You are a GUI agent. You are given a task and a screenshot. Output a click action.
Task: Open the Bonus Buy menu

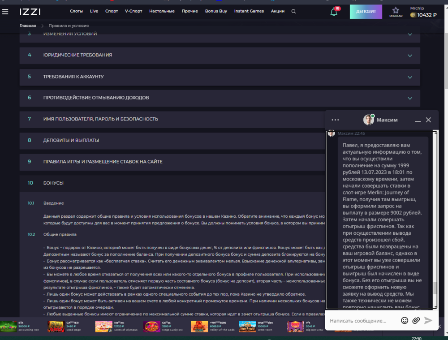click(216, 11)
